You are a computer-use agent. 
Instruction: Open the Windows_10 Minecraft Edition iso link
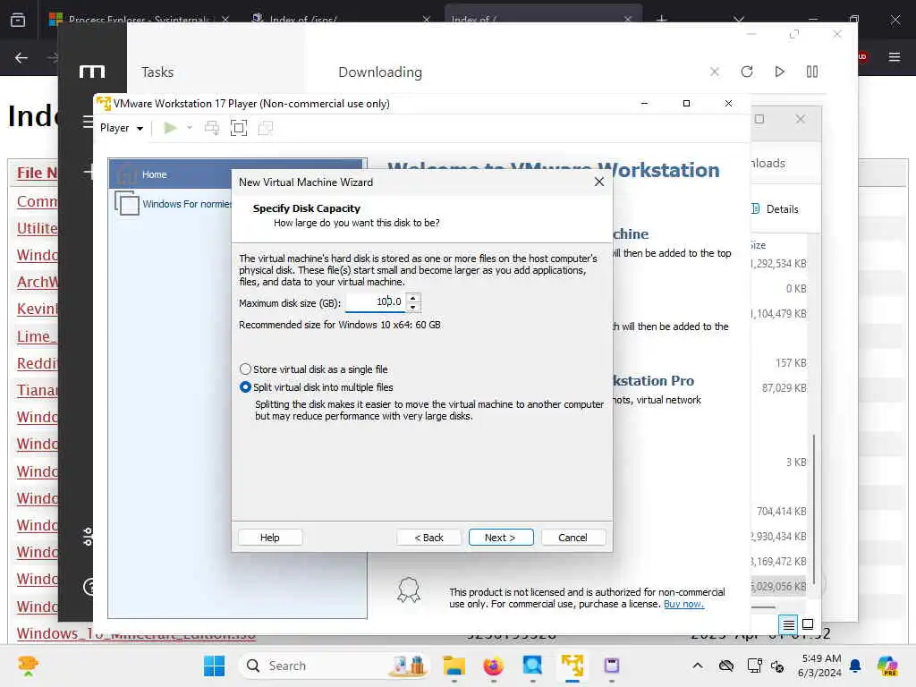(136, 634)
